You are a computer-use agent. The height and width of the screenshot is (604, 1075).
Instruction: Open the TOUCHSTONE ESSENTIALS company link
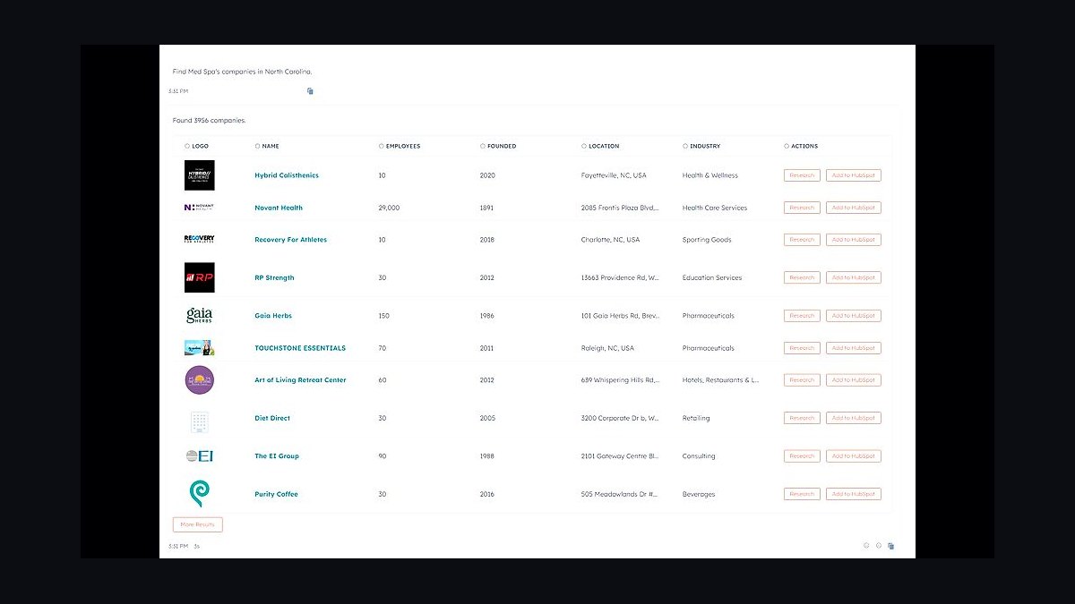pos(300,348)
